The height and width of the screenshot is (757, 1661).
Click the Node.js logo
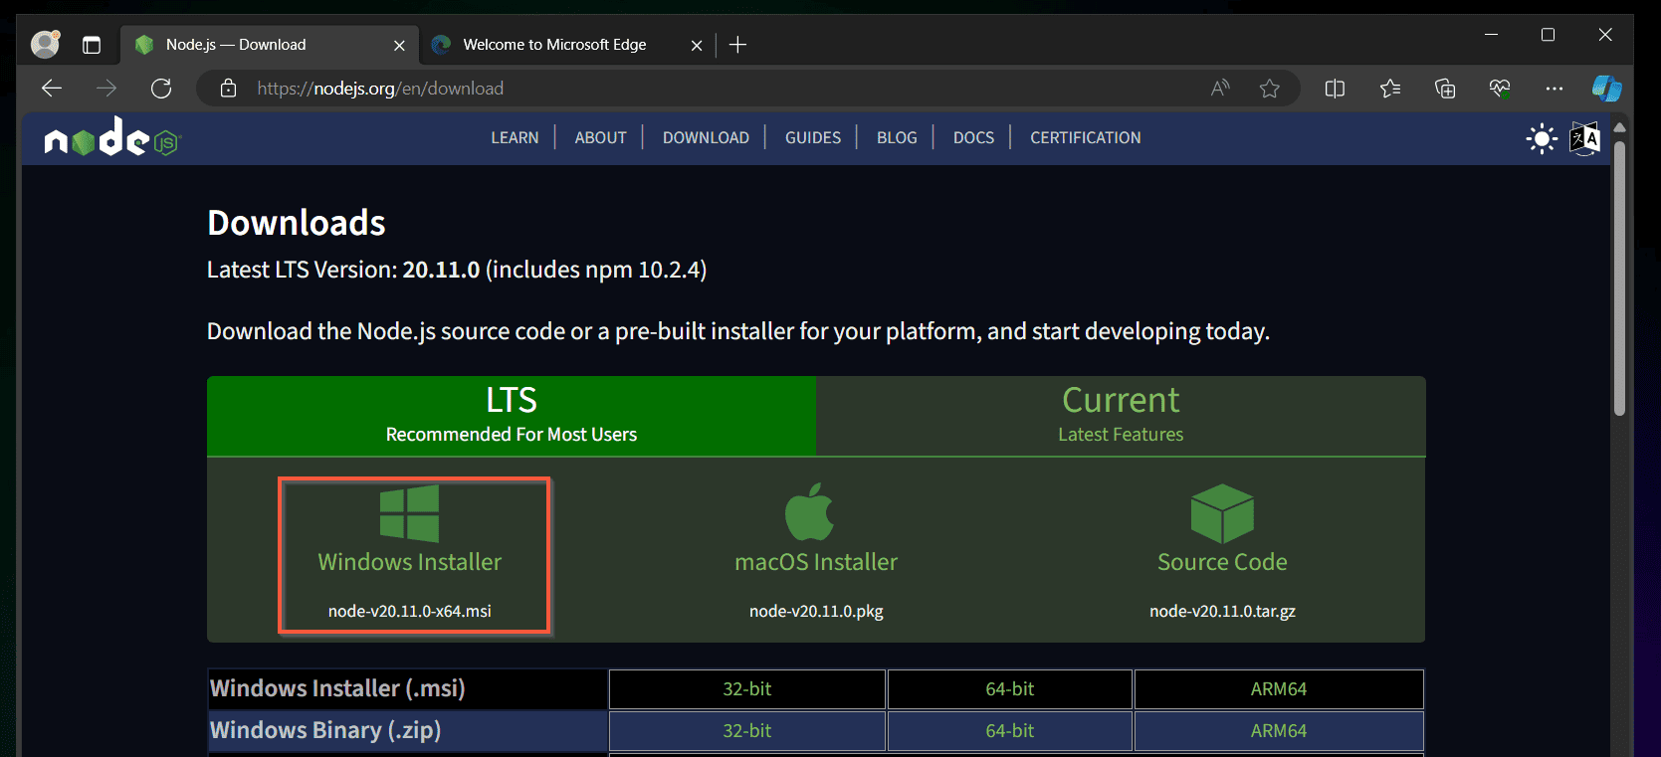tap(112, 137)
